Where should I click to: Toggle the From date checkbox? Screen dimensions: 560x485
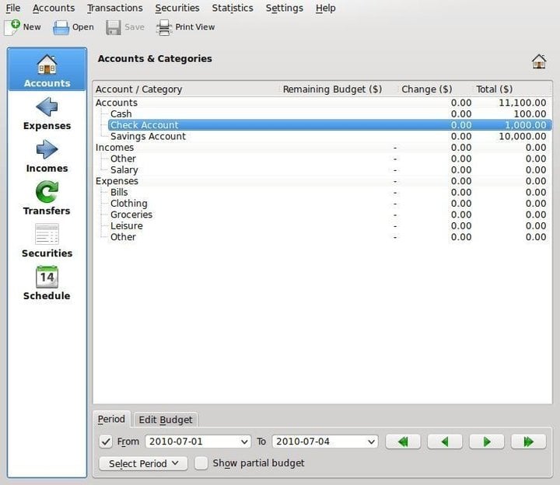106,441
